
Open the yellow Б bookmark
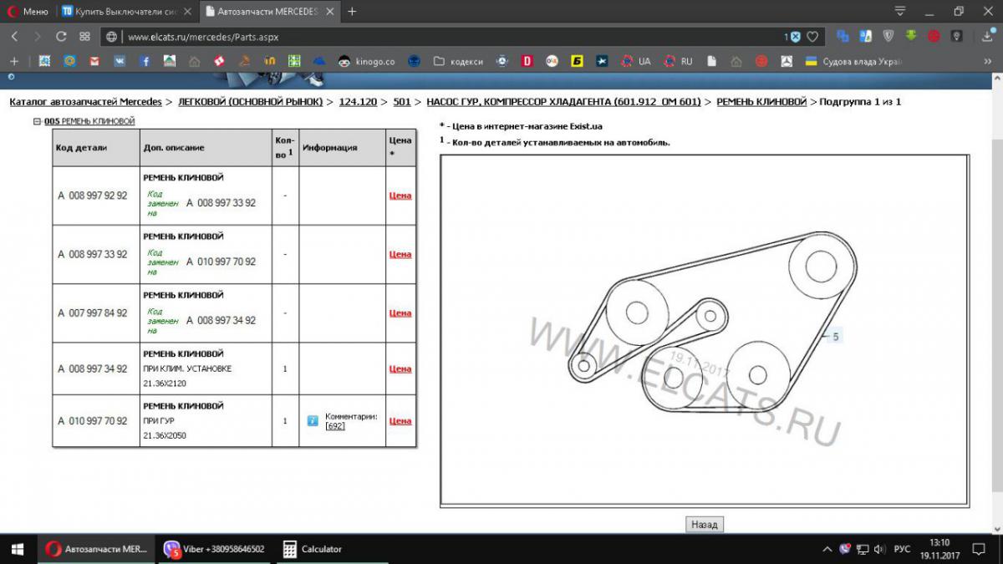pyautogui.click(x=577, y=61)
